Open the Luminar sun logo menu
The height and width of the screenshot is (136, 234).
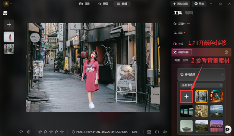(6, 4)
